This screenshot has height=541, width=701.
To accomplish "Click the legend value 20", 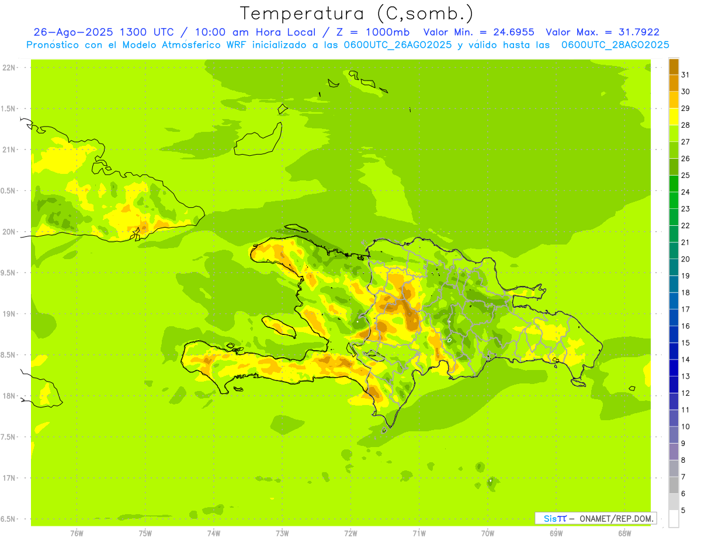I will [x=685, y=259].
